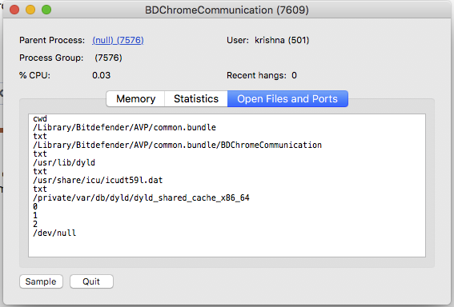This screenshot has width=454, height=307.
Task: Click the BDChromeCommunication (7609) window title
Action: pyautogui.click(x=227, y=10)
